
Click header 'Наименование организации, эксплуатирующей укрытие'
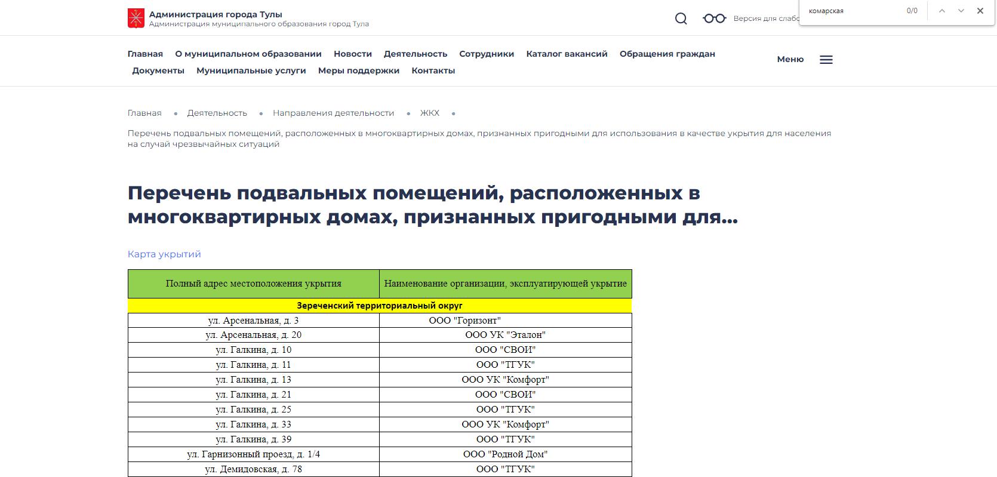pyautogui.click(x=506, y=284)
